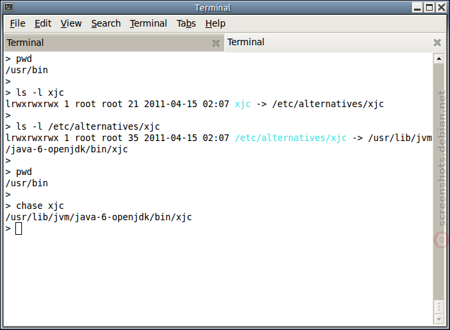Open the Terminal menu
This screenshot has height=330, width=450.
tap(148, 23)
